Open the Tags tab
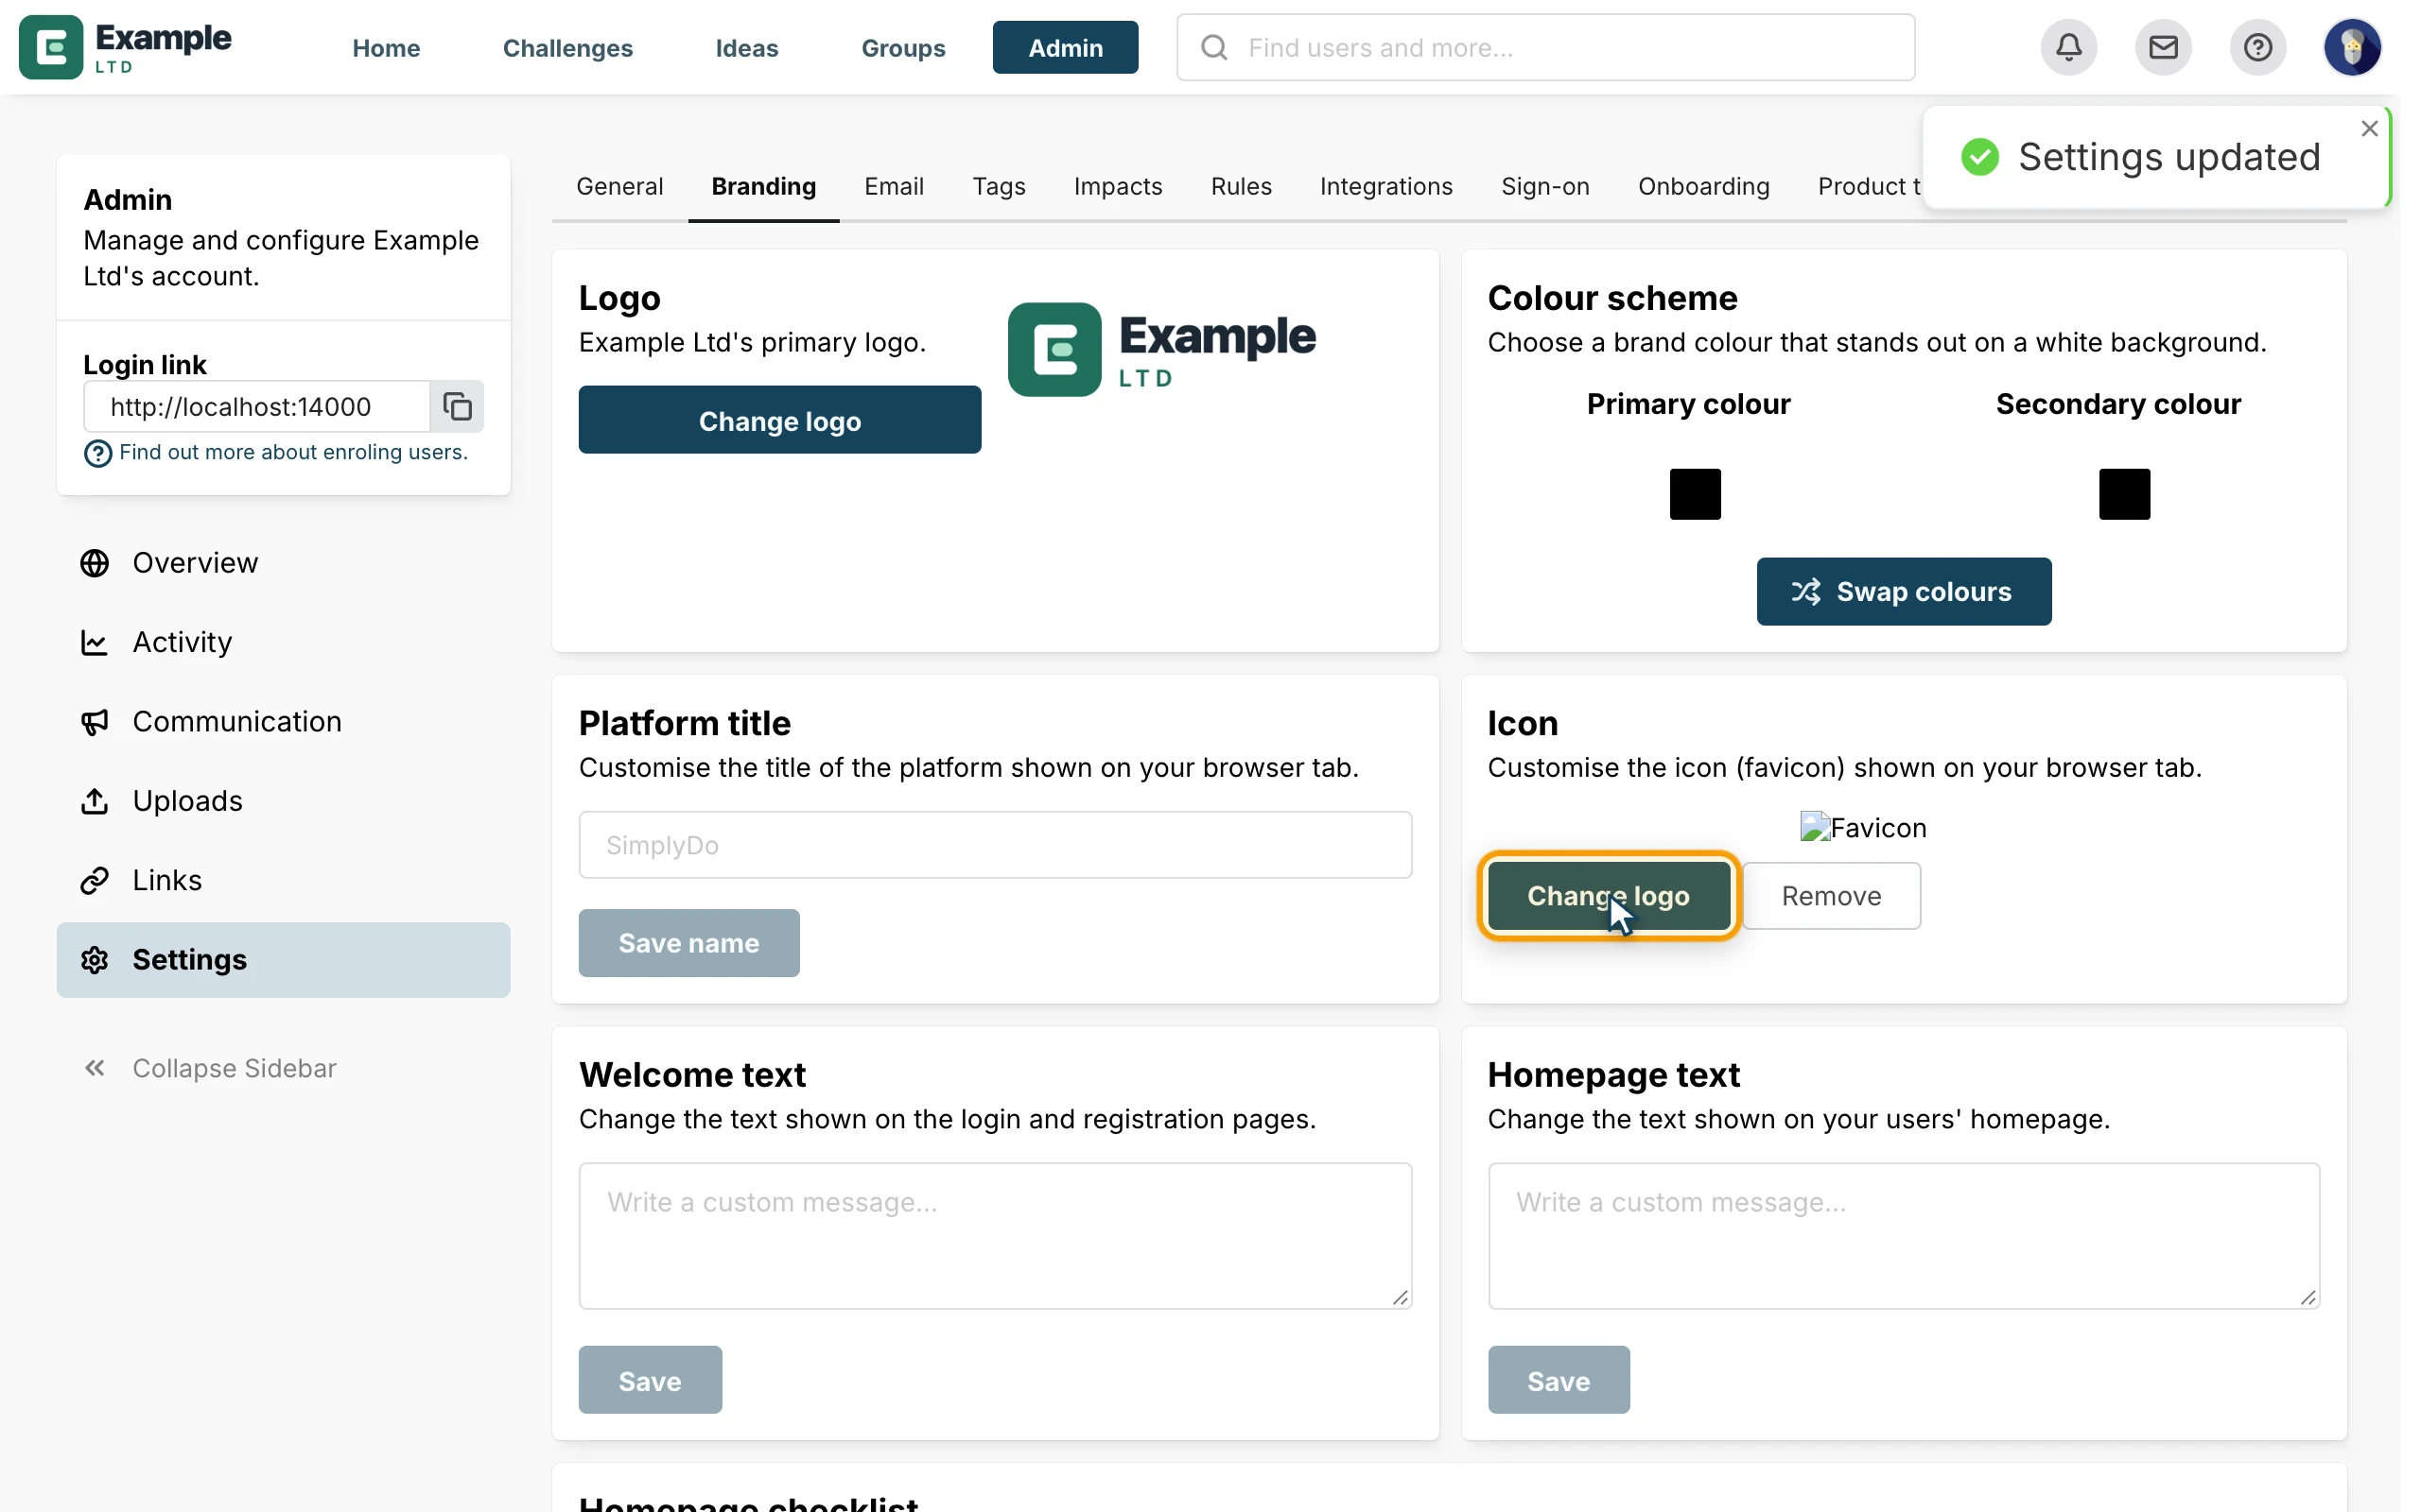Screen dimensions: 2421x1512 (999, 186)
